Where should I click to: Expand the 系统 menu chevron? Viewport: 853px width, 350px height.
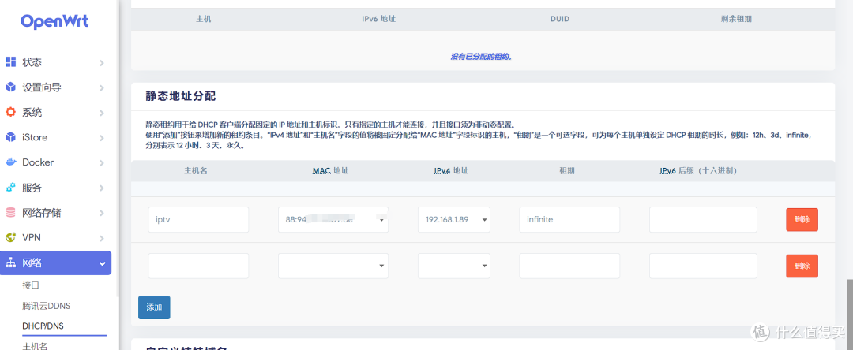tap(102, 113)
